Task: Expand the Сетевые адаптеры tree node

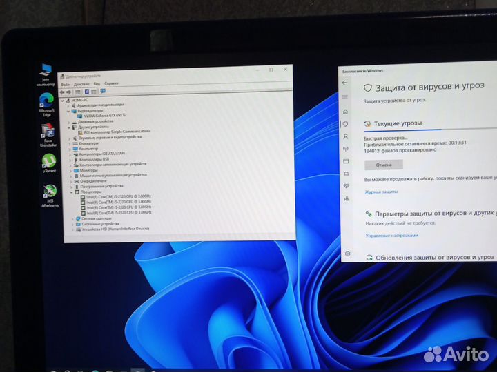Action: pyautogui.click(x=72, y=218)
